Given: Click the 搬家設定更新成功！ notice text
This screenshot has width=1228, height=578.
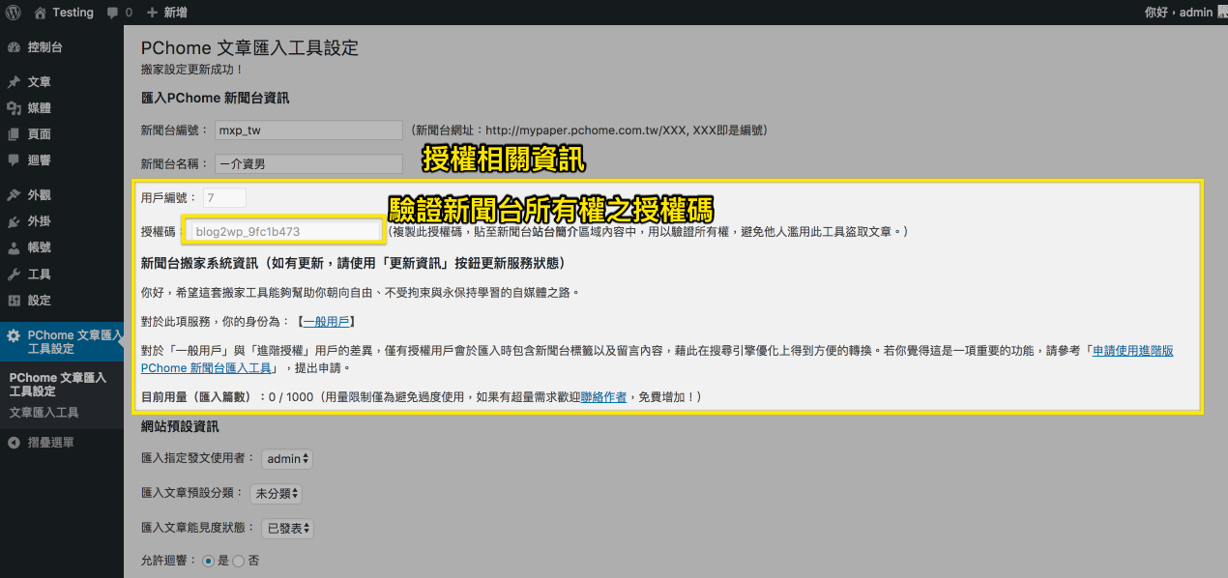Looking at the screenshot, I should point(192,70).
